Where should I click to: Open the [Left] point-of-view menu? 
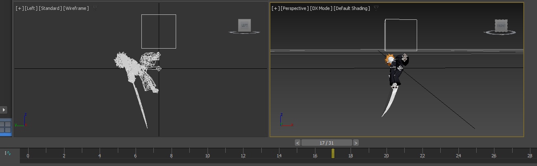tap(31, 8)
